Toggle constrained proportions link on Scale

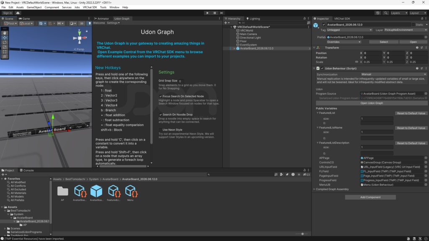point(357,62)
